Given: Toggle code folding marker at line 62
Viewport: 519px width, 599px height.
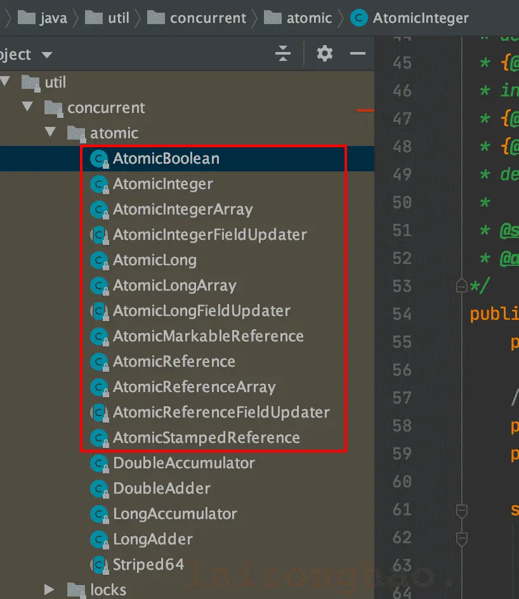Looking at the screenshot, I should click(x=462, y=539).
